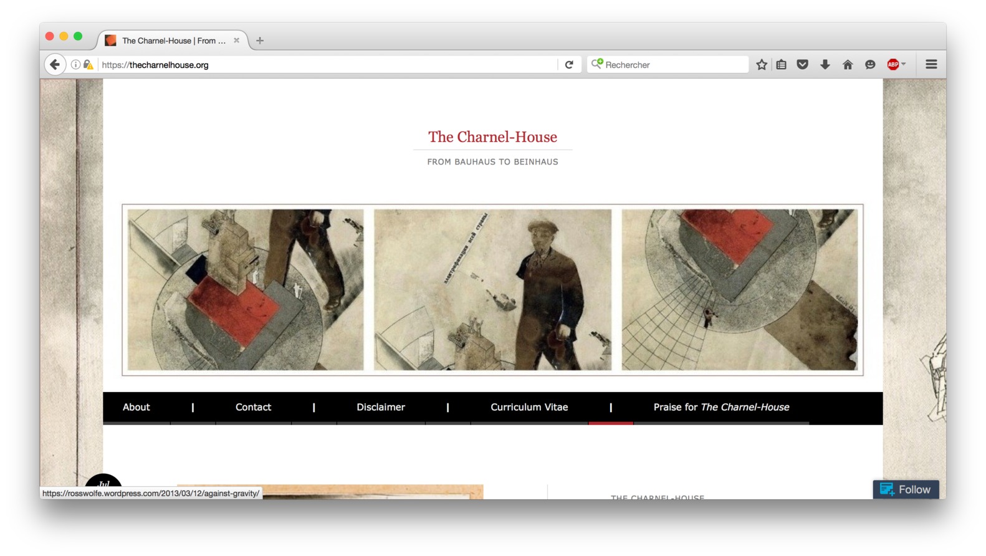
Task: Reload the page with refresh icon
Action: pos(569,64)
